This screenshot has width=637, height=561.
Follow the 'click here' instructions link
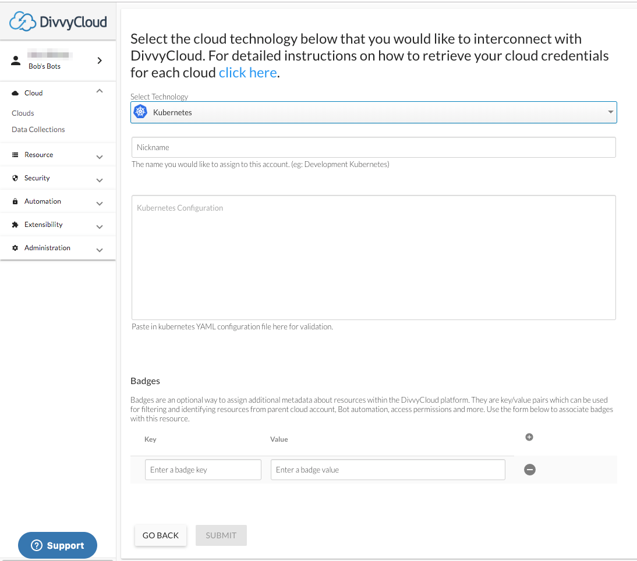[x=248, y=73]
